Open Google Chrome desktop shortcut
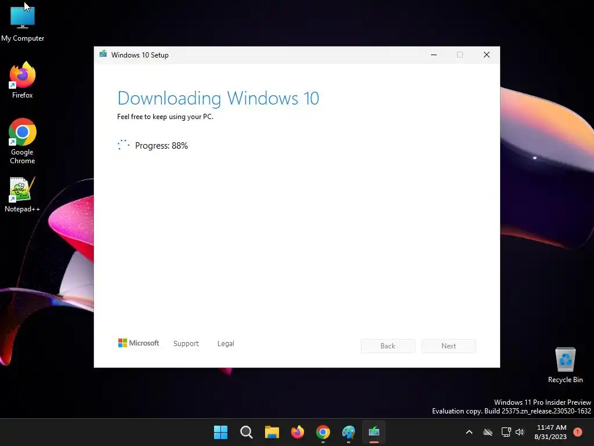 click(x=23, y=141)
